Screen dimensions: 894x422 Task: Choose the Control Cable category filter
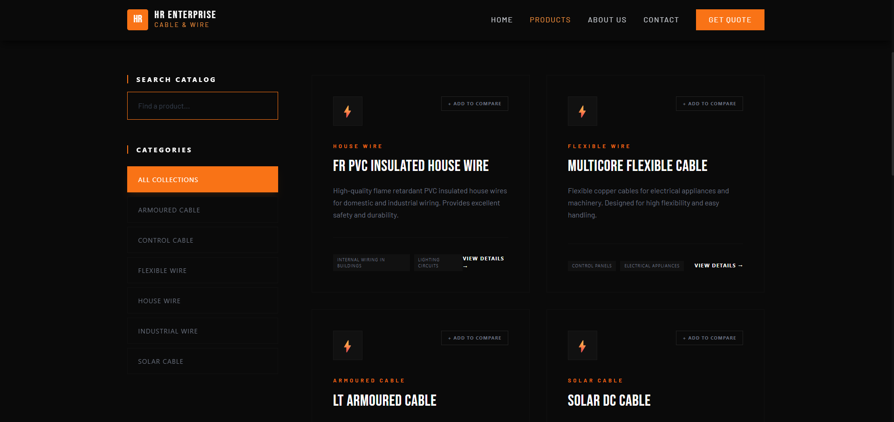[x=203, y=240]
